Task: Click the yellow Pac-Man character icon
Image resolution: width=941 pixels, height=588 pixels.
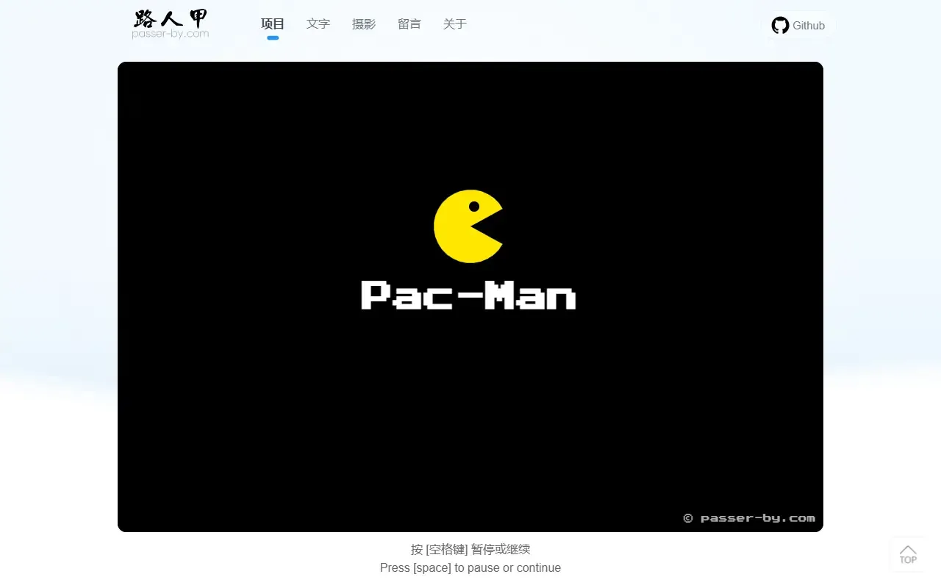Action: tap(468, 226)
